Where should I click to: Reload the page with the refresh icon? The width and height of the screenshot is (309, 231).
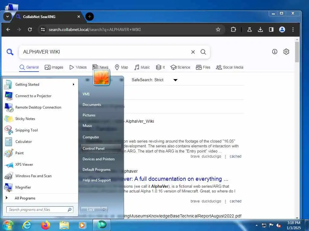point(30,29)
